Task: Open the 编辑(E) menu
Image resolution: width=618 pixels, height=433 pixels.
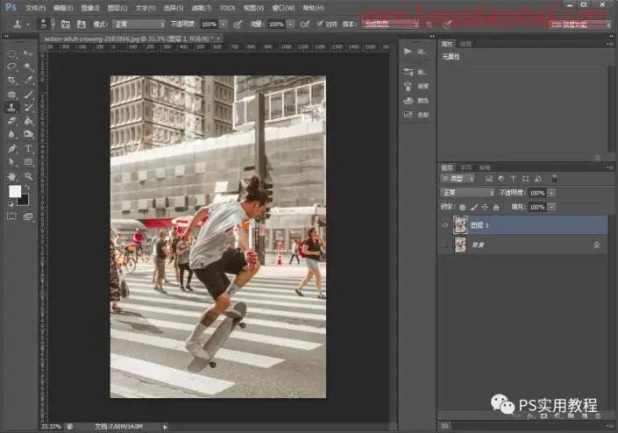Action: (63, 8)
